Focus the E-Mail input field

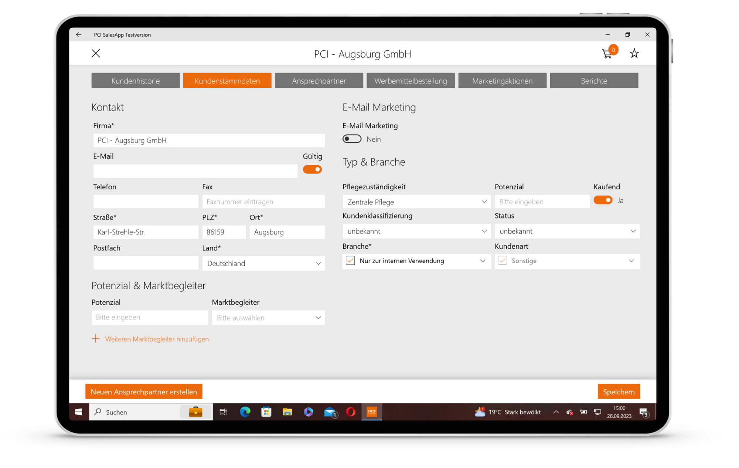195,171
